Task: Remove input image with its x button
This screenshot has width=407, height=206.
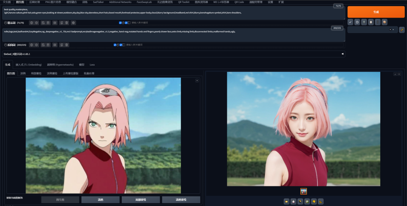Action: click(x=197, y=81)
